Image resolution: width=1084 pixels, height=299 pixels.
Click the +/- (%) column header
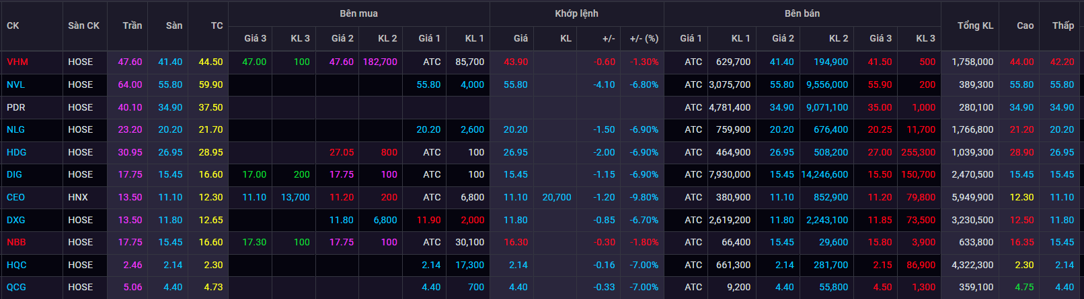point(644,38)
